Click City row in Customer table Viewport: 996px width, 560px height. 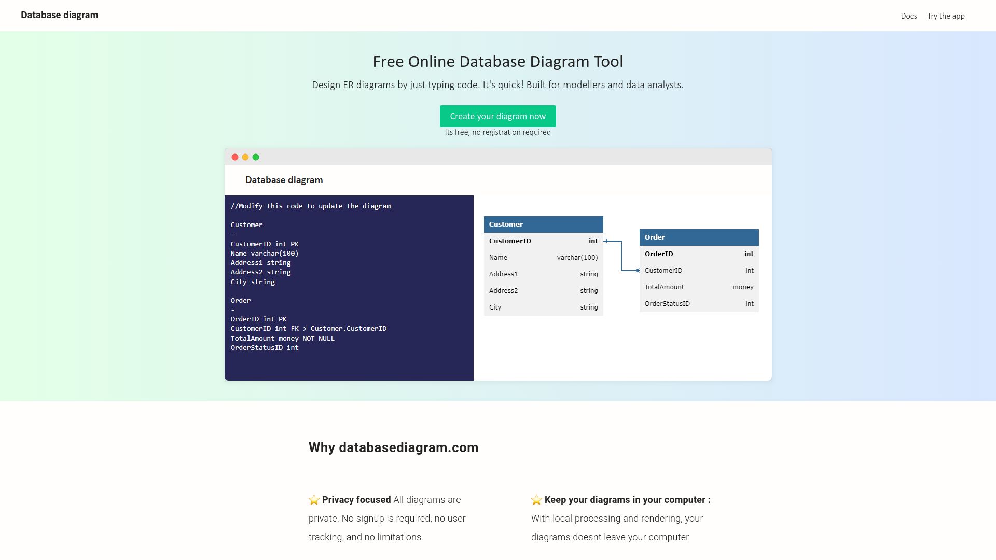coord(543,307)
